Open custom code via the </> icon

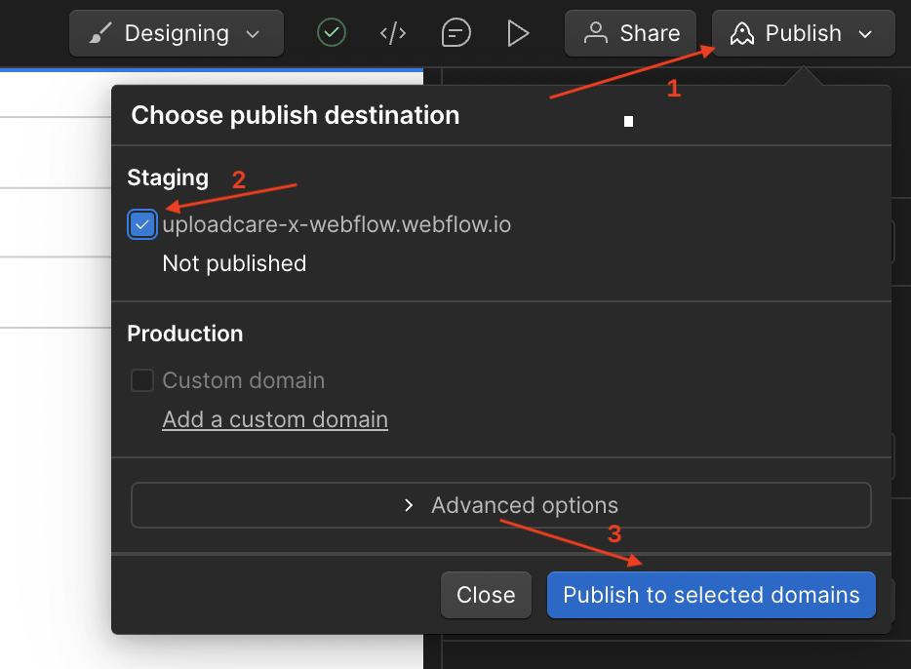tap(392, 32)
